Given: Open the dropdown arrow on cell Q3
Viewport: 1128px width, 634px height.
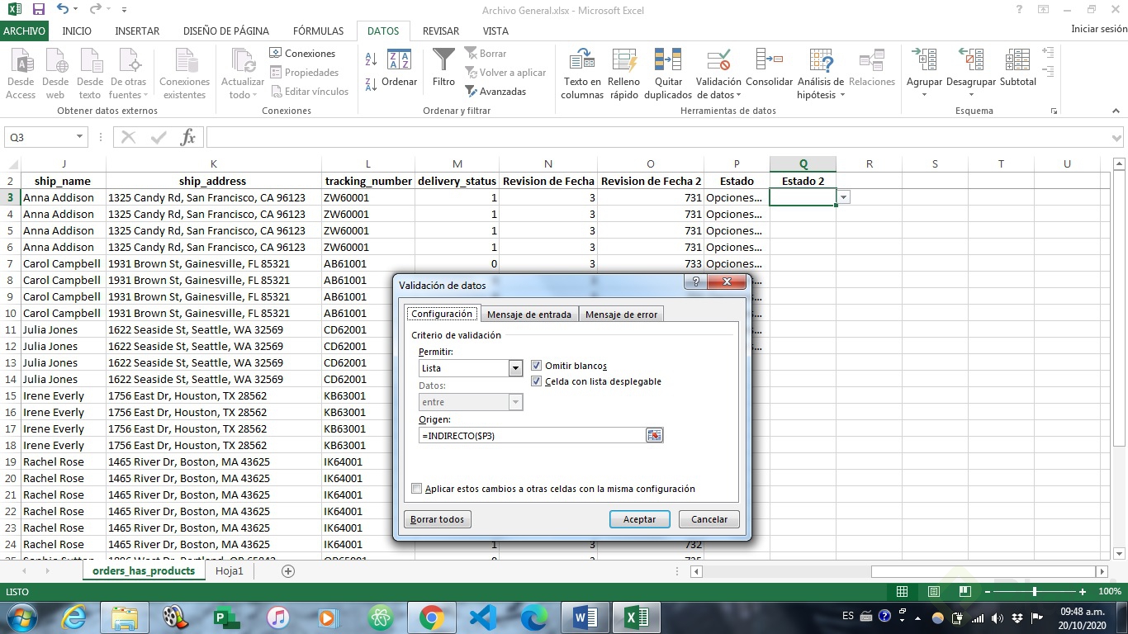Looking at the screenshot, I should click(843, 197).
